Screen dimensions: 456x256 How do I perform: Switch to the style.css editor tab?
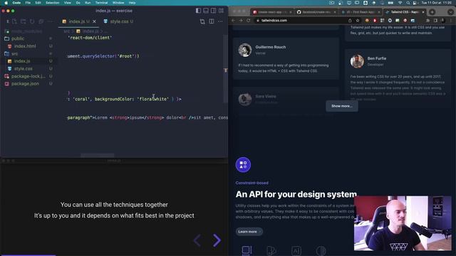119,21
